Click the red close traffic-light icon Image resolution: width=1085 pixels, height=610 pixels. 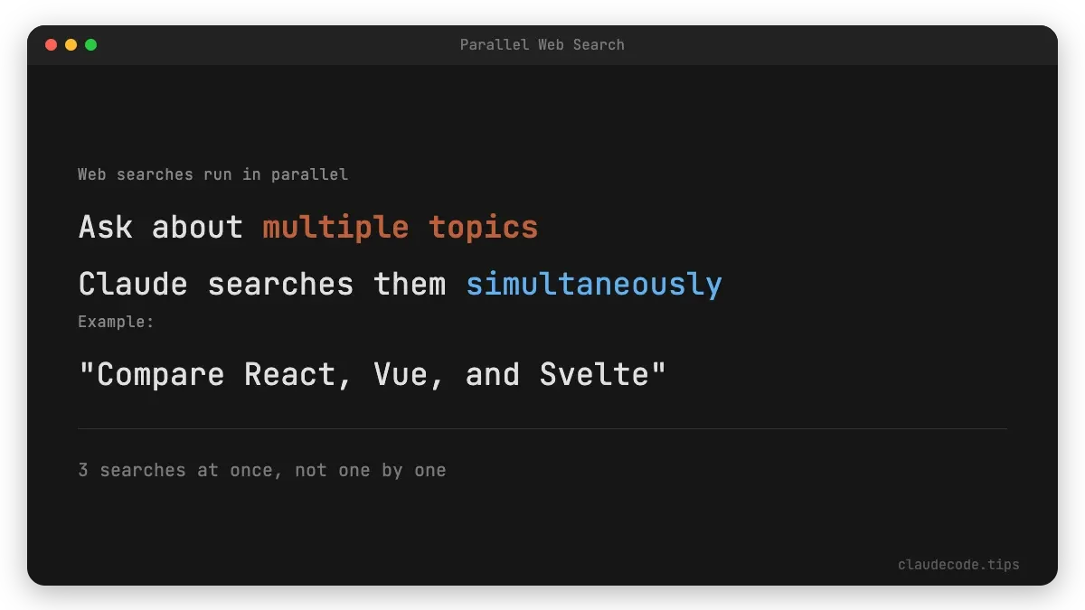coord(52,43)
